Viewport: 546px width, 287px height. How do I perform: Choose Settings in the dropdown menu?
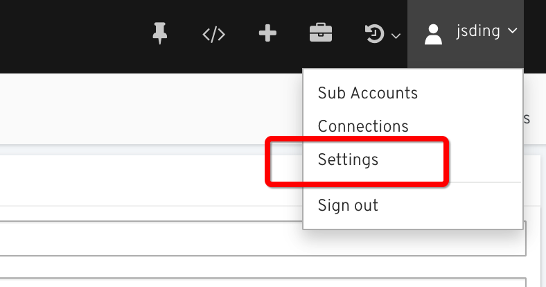click(348, 160)
